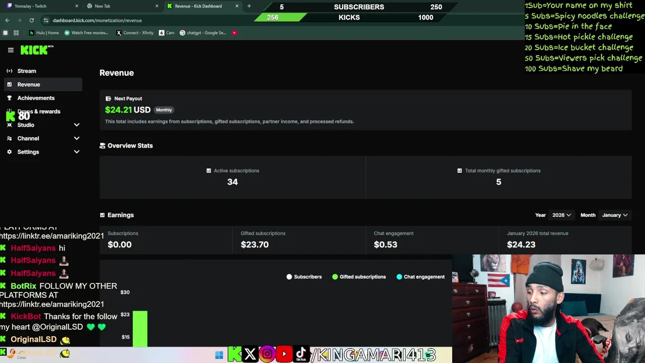Image resolution: width=645 pixels, height=363 pixels.
Task: Click the Monthly payout badge
Action: tap(164, 110)
